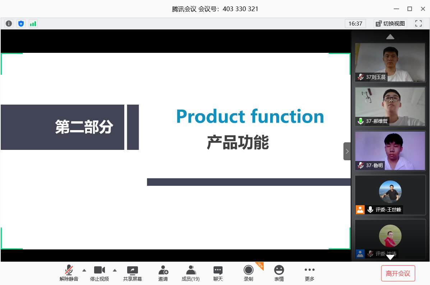
Task: Open the 表情 emoji reactions
Action: pos(279,273)
